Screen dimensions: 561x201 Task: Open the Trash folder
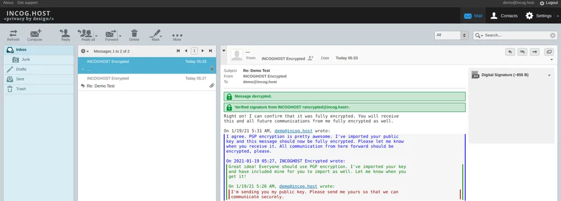(x=39, y=89)
